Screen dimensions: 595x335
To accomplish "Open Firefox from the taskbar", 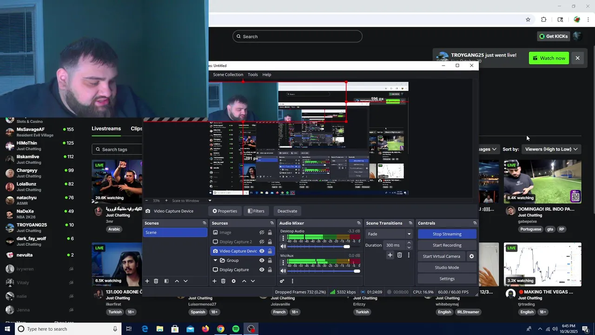I will (x=205, y=329).
